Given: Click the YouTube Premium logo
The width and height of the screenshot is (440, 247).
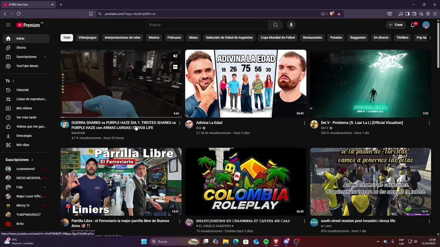Looking at the screenshot, I should point(29,25).
